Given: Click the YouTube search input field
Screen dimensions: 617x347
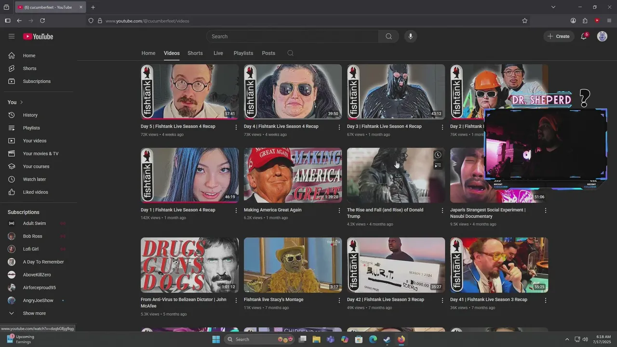Looking at the screenshot, I should [293, 36].
